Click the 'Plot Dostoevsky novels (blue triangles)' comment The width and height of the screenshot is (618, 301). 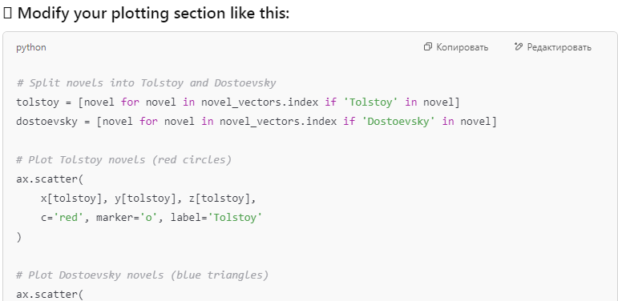143,275
